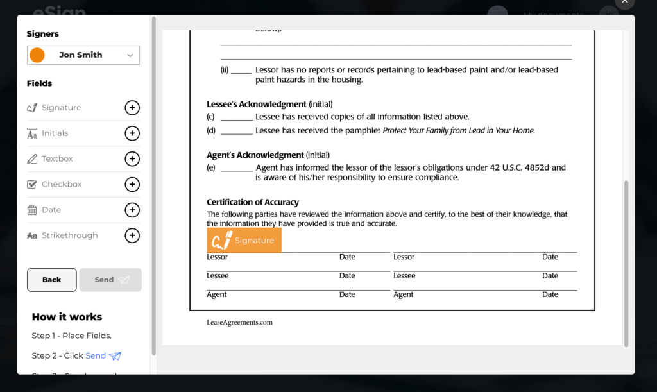Click the orange signer avatar beside Jon Smith

pyautogui.click(x=37, y=55)
